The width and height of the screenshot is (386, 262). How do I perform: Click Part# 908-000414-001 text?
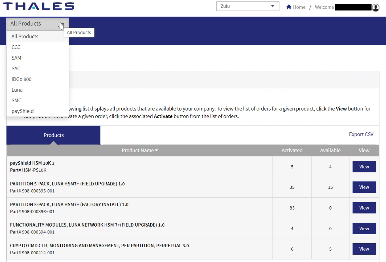coord(32,253)
